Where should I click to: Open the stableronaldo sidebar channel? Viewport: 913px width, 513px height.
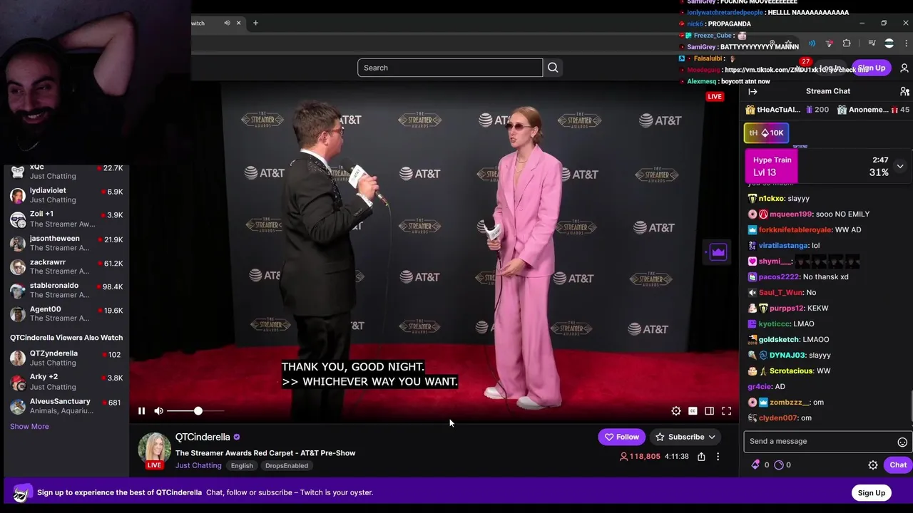tap(66, 290)
